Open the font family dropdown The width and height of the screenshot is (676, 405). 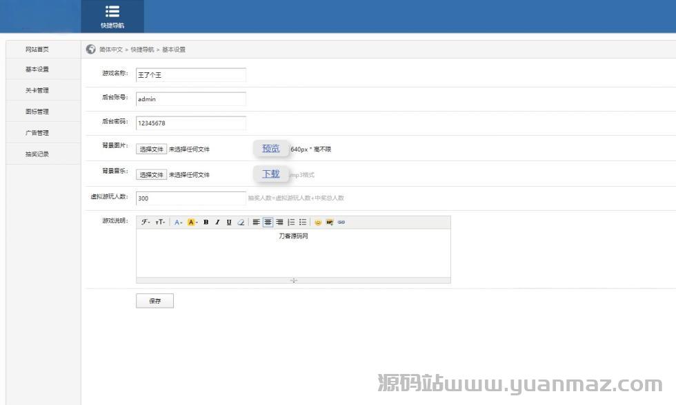tap(146, 222)
